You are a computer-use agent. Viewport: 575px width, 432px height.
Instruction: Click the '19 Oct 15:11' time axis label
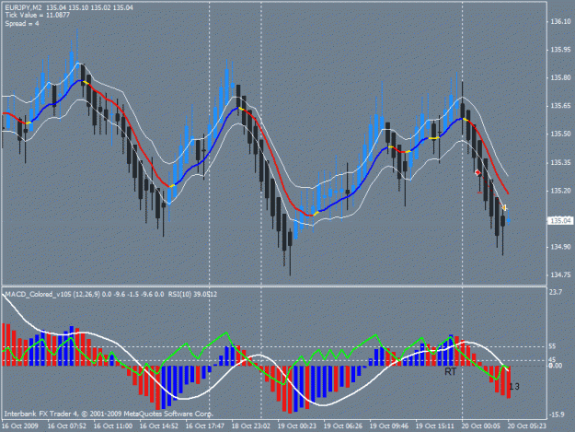tap(434, 426)
